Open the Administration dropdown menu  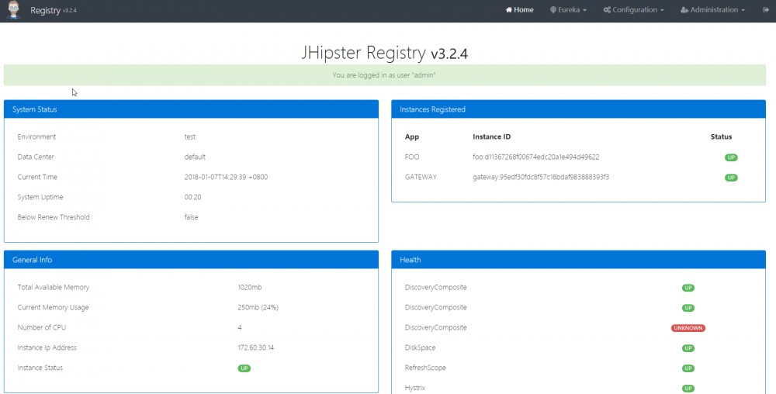point(712,10)
